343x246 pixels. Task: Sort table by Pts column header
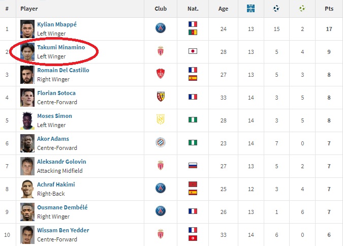point(329,9)
